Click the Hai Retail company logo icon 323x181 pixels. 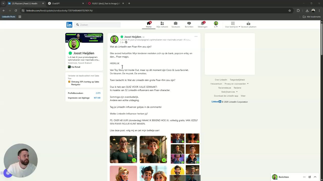(x=69, y=67)
